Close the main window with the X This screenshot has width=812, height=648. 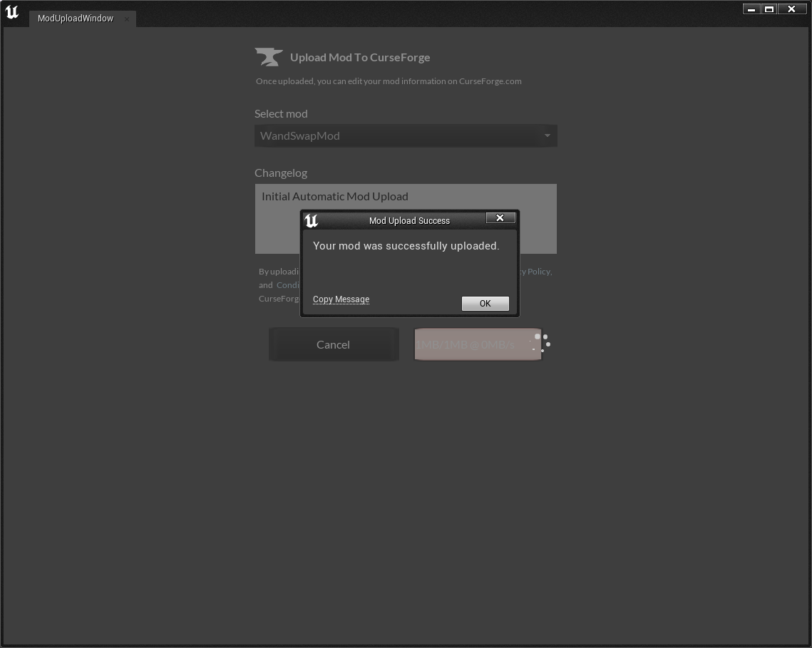click(x=791, y=9)
